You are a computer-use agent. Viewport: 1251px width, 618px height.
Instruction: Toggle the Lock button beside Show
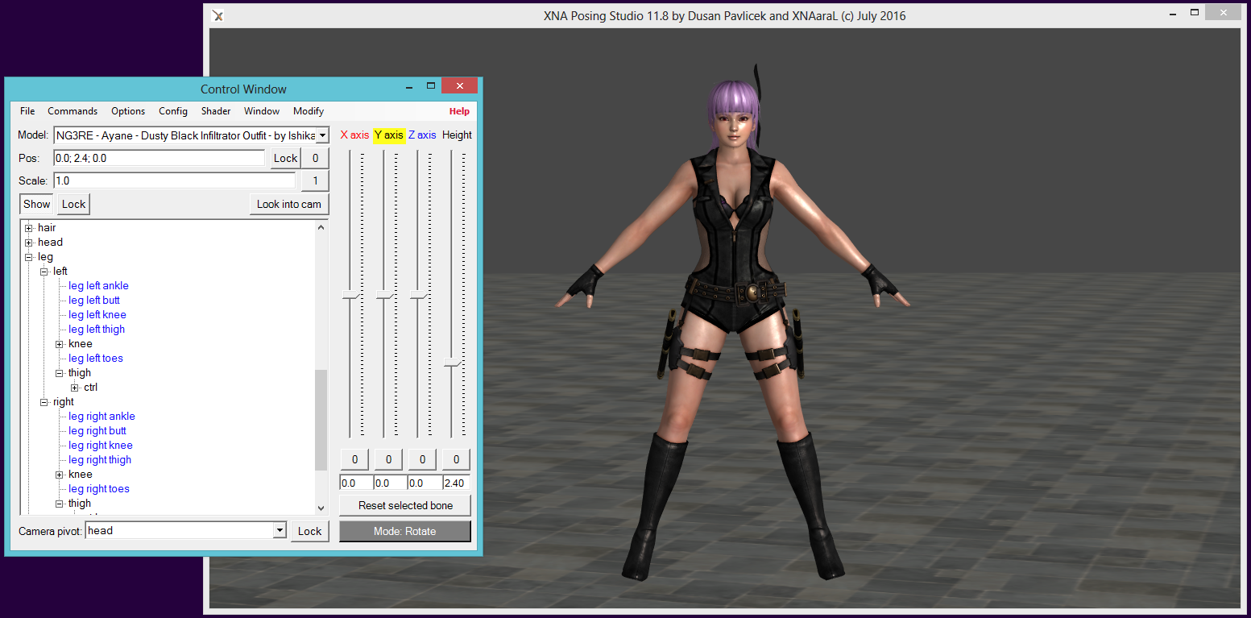74,204
